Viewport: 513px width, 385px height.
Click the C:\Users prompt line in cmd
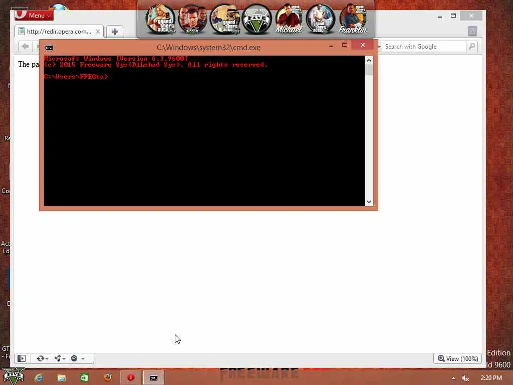point(76,77)
